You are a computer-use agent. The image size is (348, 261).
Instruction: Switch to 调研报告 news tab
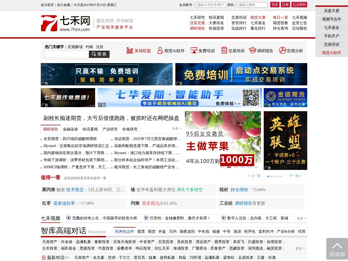pos(51,129)
